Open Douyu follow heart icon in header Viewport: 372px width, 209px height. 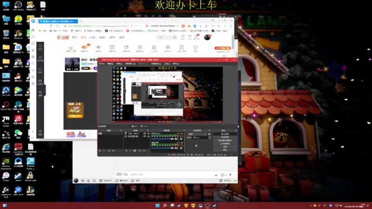[190, 37]
